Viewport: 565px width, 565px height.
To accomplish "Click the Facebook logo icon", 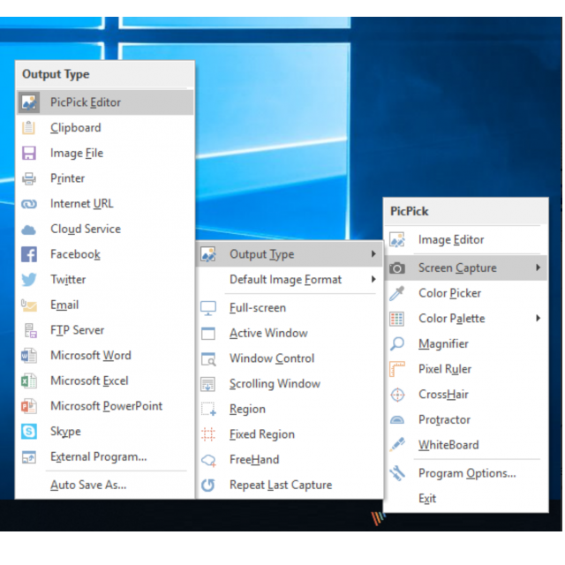I will pos(29,254).
